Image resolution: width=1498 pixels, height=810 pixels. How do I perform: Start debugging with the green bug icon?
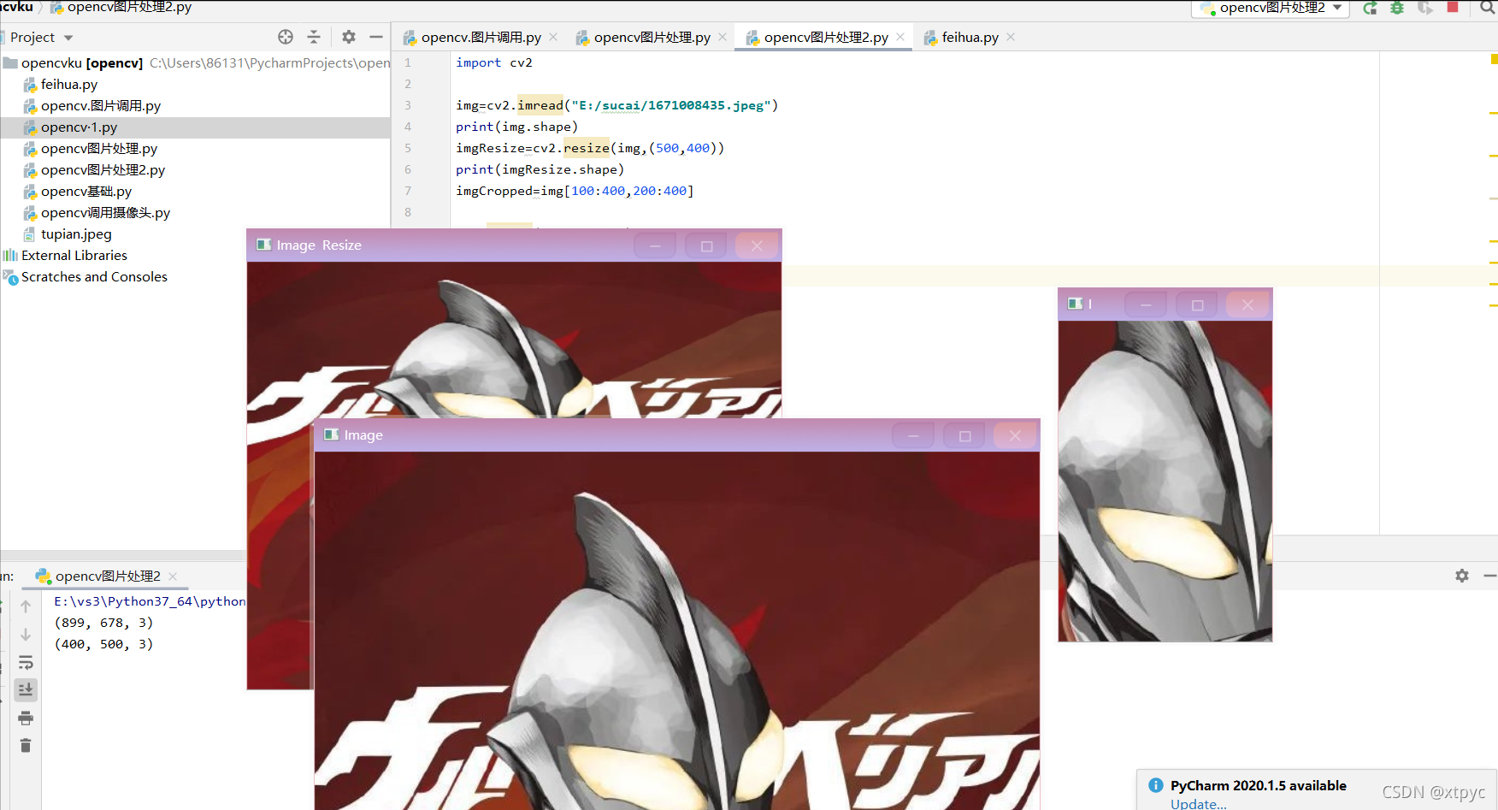[x=1397, y=8]
